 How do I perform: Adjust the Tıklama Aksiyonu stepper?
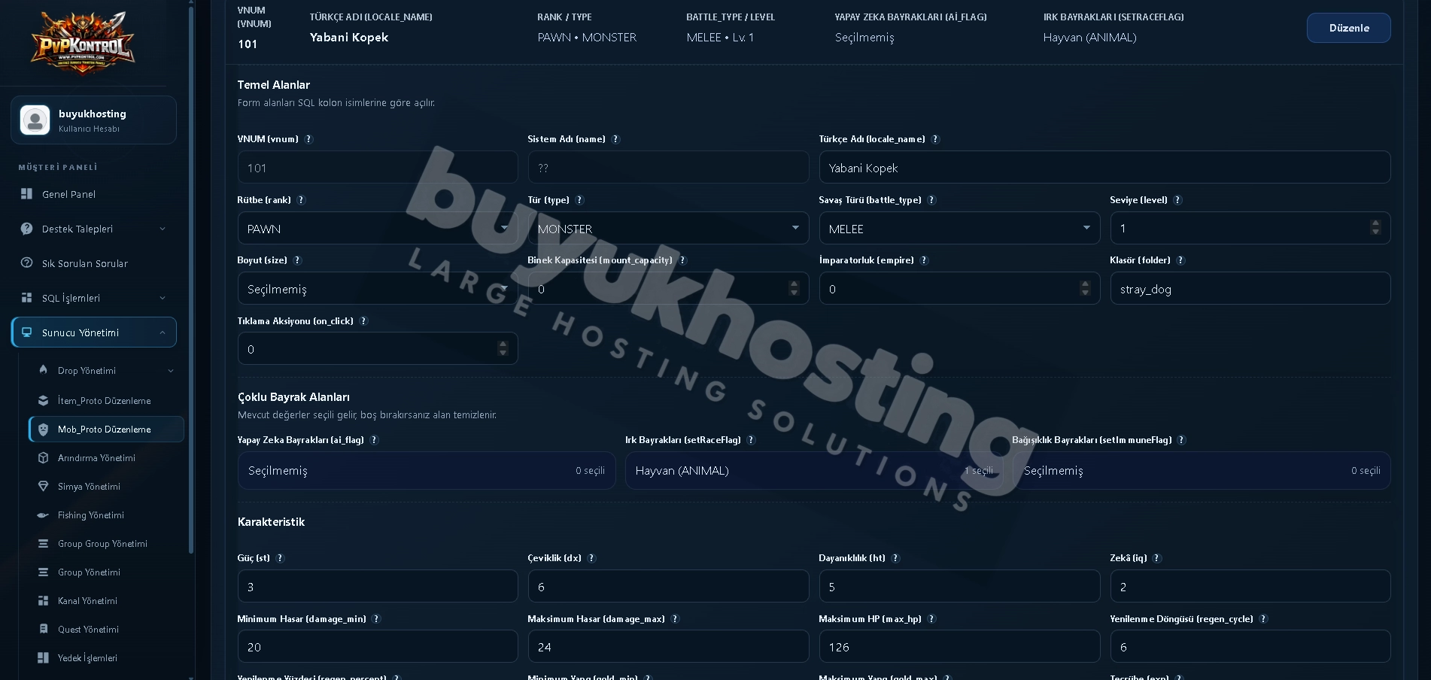503,348
